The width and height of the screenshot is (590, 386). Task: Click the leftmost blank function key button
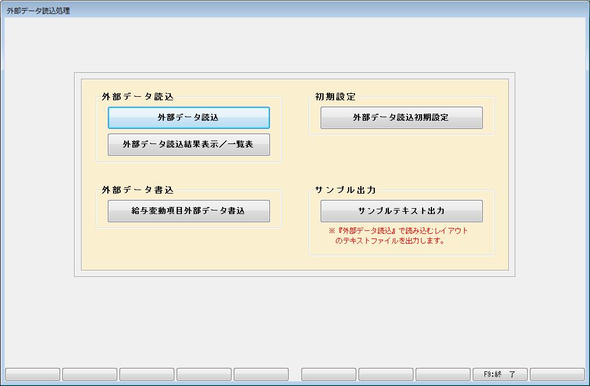tap(33, 374)
